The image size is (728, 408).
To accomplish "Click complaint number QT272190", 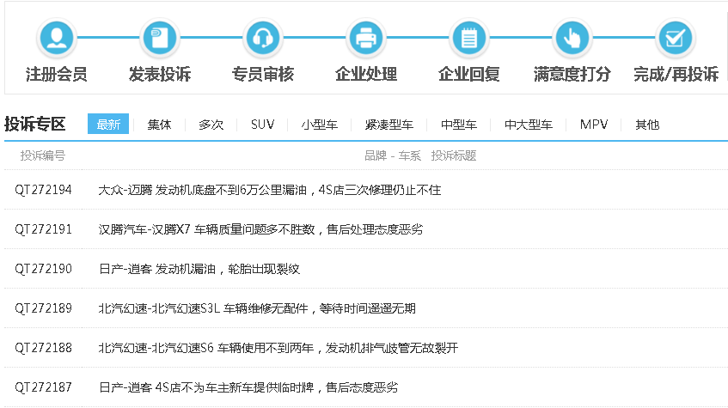I will click(44, 269).
